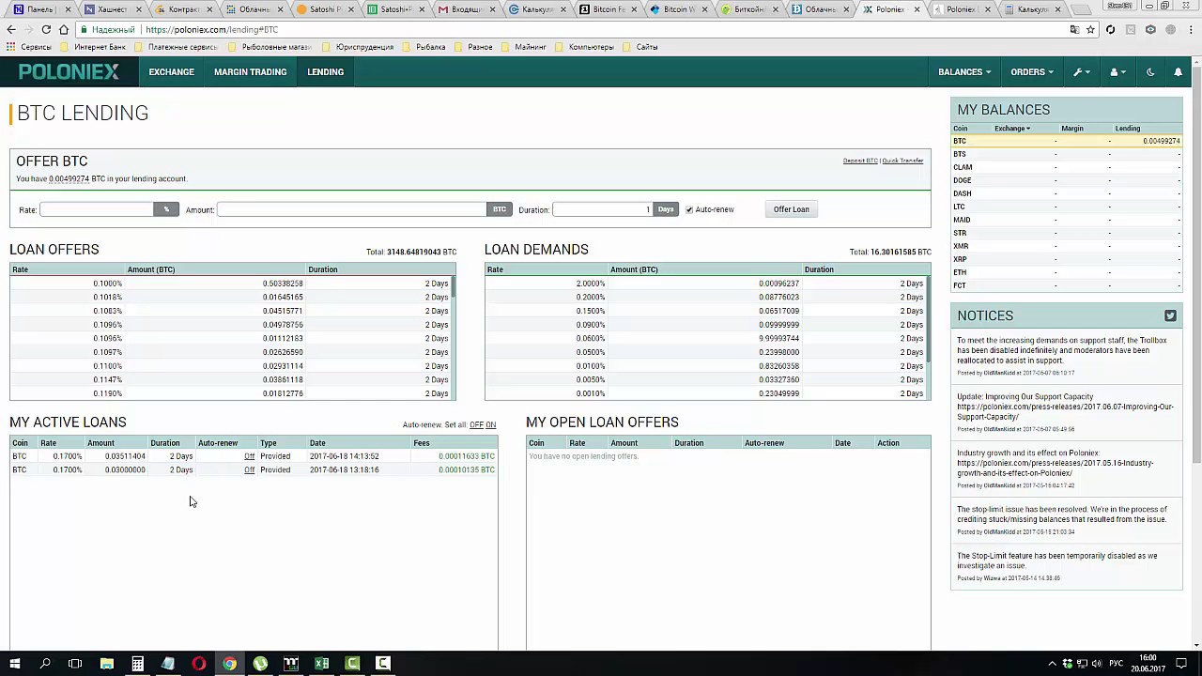Viewport: 1202px width, 676px height.
Task: Click the Days button beside Duration
Action: pyautogui.click(x=666, y=209)
